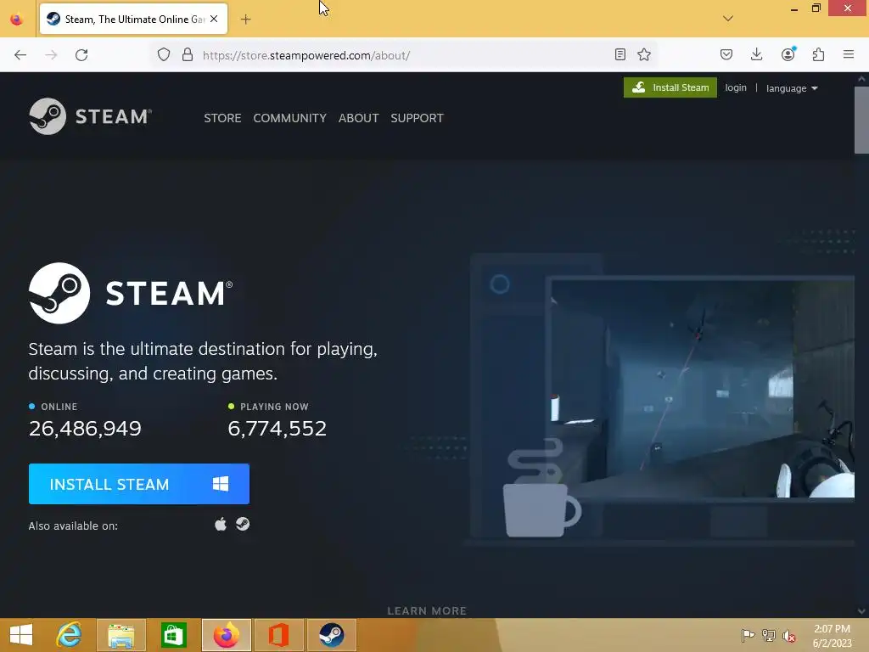This screenshot has height=652, width=869.
Task: Reload the current Steam page
Action: point(81,55)
